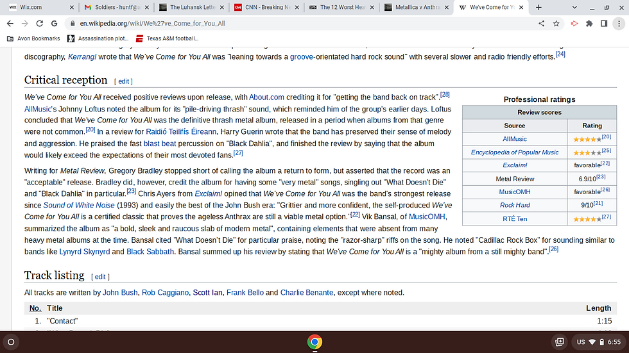The height and width of the screenshot is (353, 629).
Task: Jump to citation 24 footnote
Action: tap(560, 54)
